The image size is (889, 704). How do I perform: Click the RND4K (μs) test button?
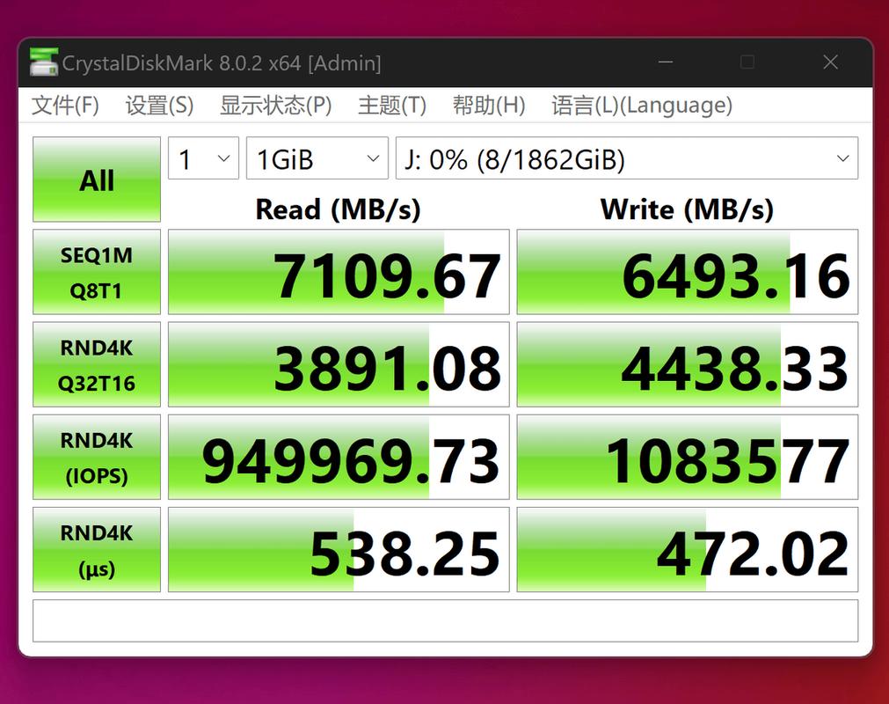coord(97,550)
